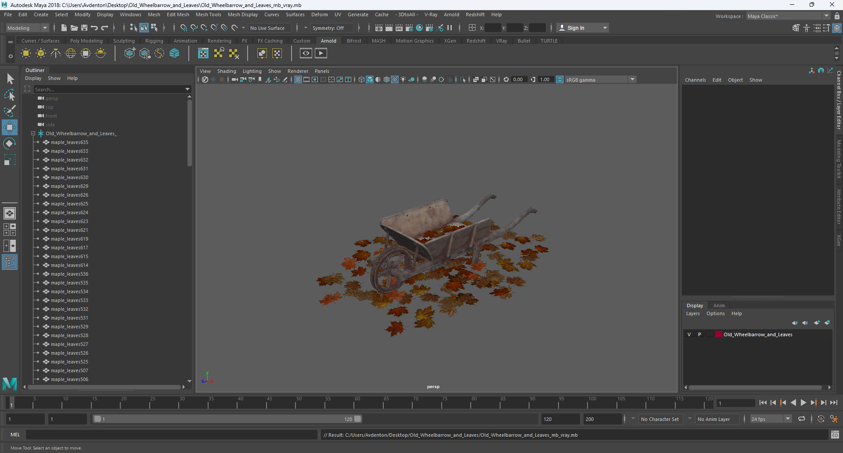Switch to the Poly Modeling shelf tab
This screenshot has width=843, height=453.
click(86, 41)
